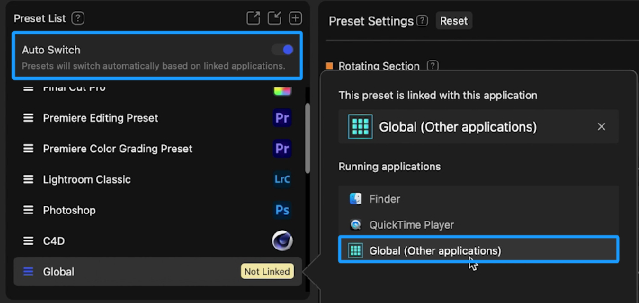Select Finder in running applications
This screenshot has height=303, width=639.
pos(478,199)
